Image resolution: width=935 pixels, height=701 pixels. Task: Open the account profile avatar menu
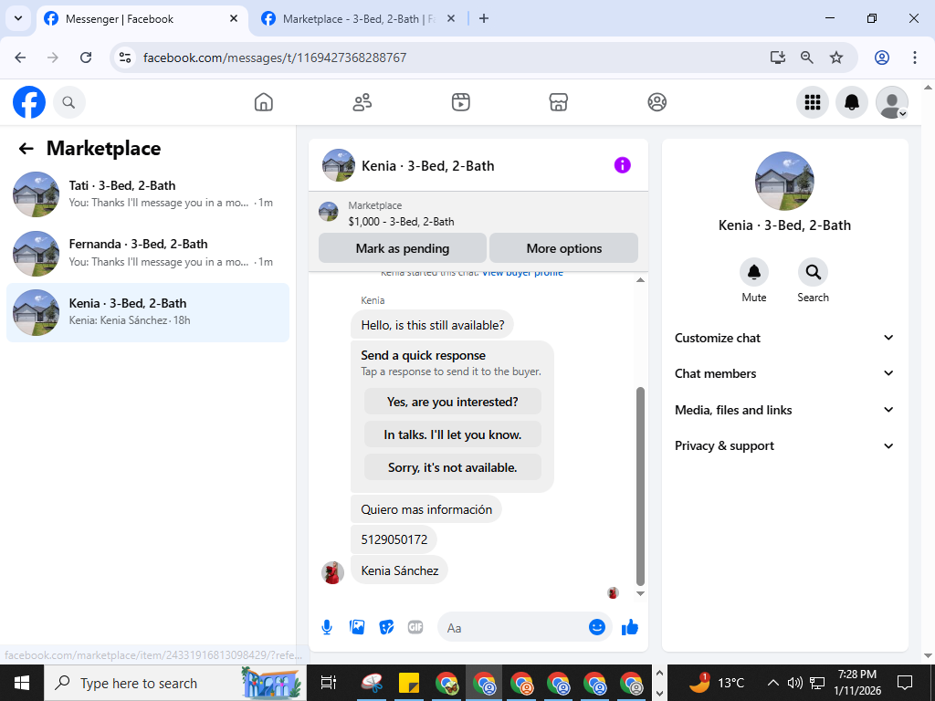[891, 102]
